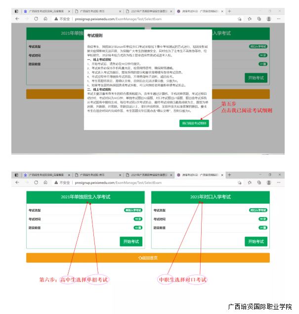Click the orange 返回首页 bar in lower window

coord(148,258)
